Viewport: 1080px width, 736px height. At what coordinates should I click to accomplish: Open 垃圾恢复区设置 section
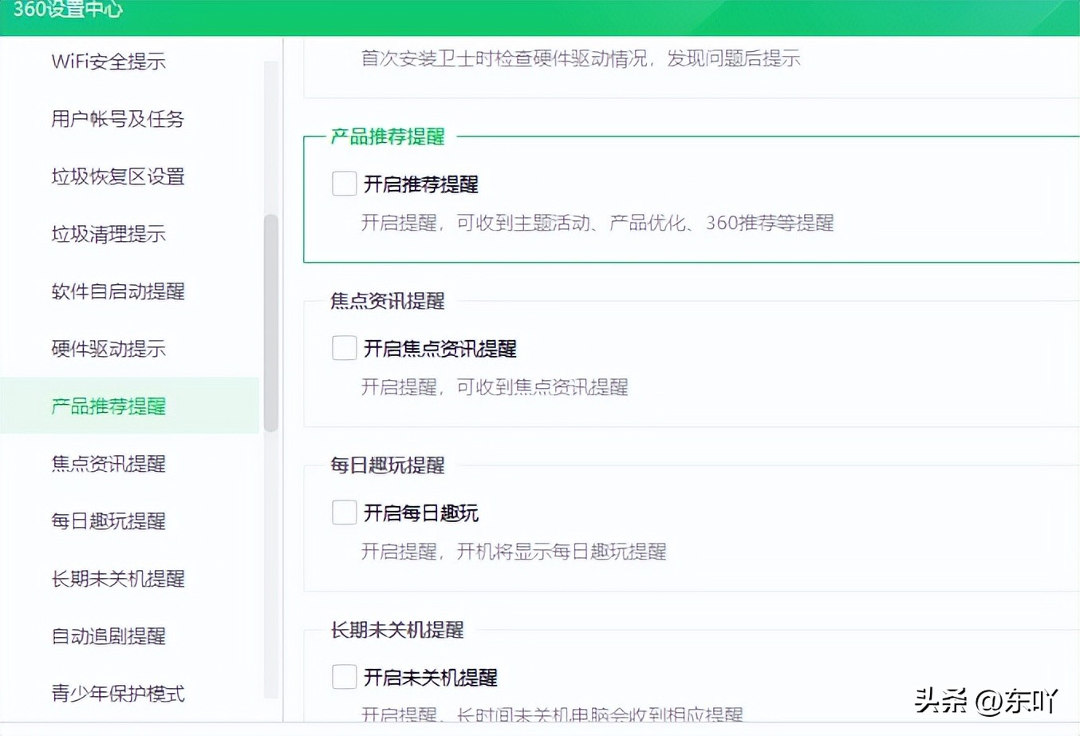(x=117, y=176)
